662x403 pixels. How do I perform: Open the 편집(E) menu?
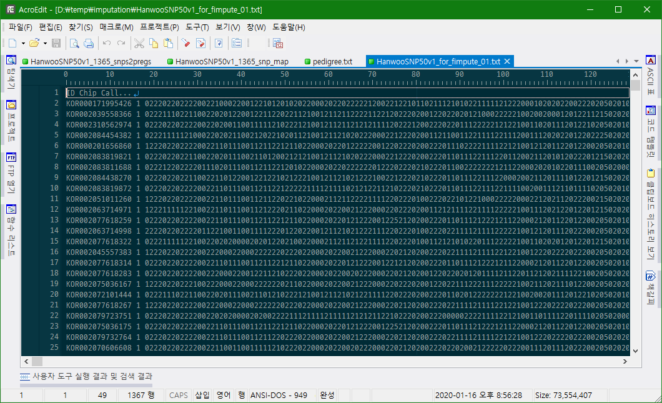pyautogui.click(x=51, y=27)
